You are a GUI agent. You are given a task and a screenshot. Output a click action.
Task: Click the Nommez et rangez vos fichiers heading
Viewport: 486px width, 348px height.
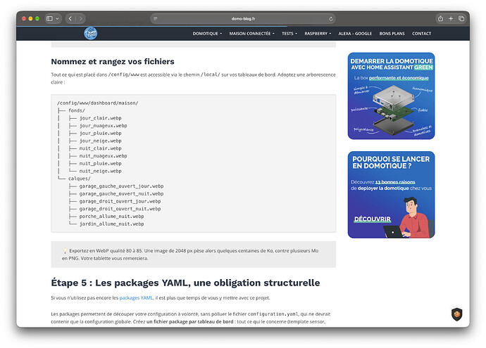pos(113,62)
